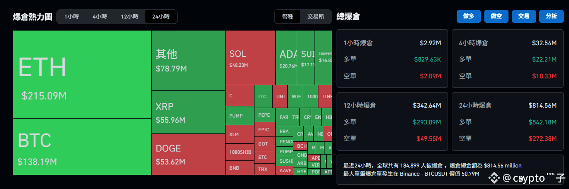Select the 24小時 time range tab
Screen dimensions: 569x189
161,17
